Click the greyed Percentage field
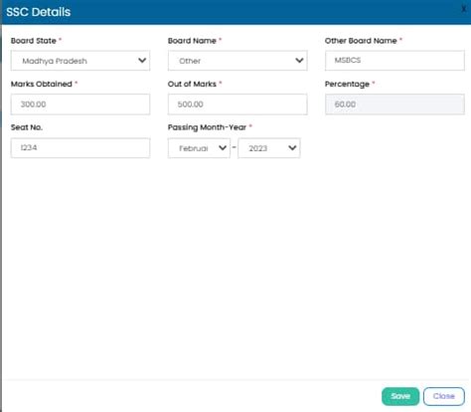 coord(394,104)
